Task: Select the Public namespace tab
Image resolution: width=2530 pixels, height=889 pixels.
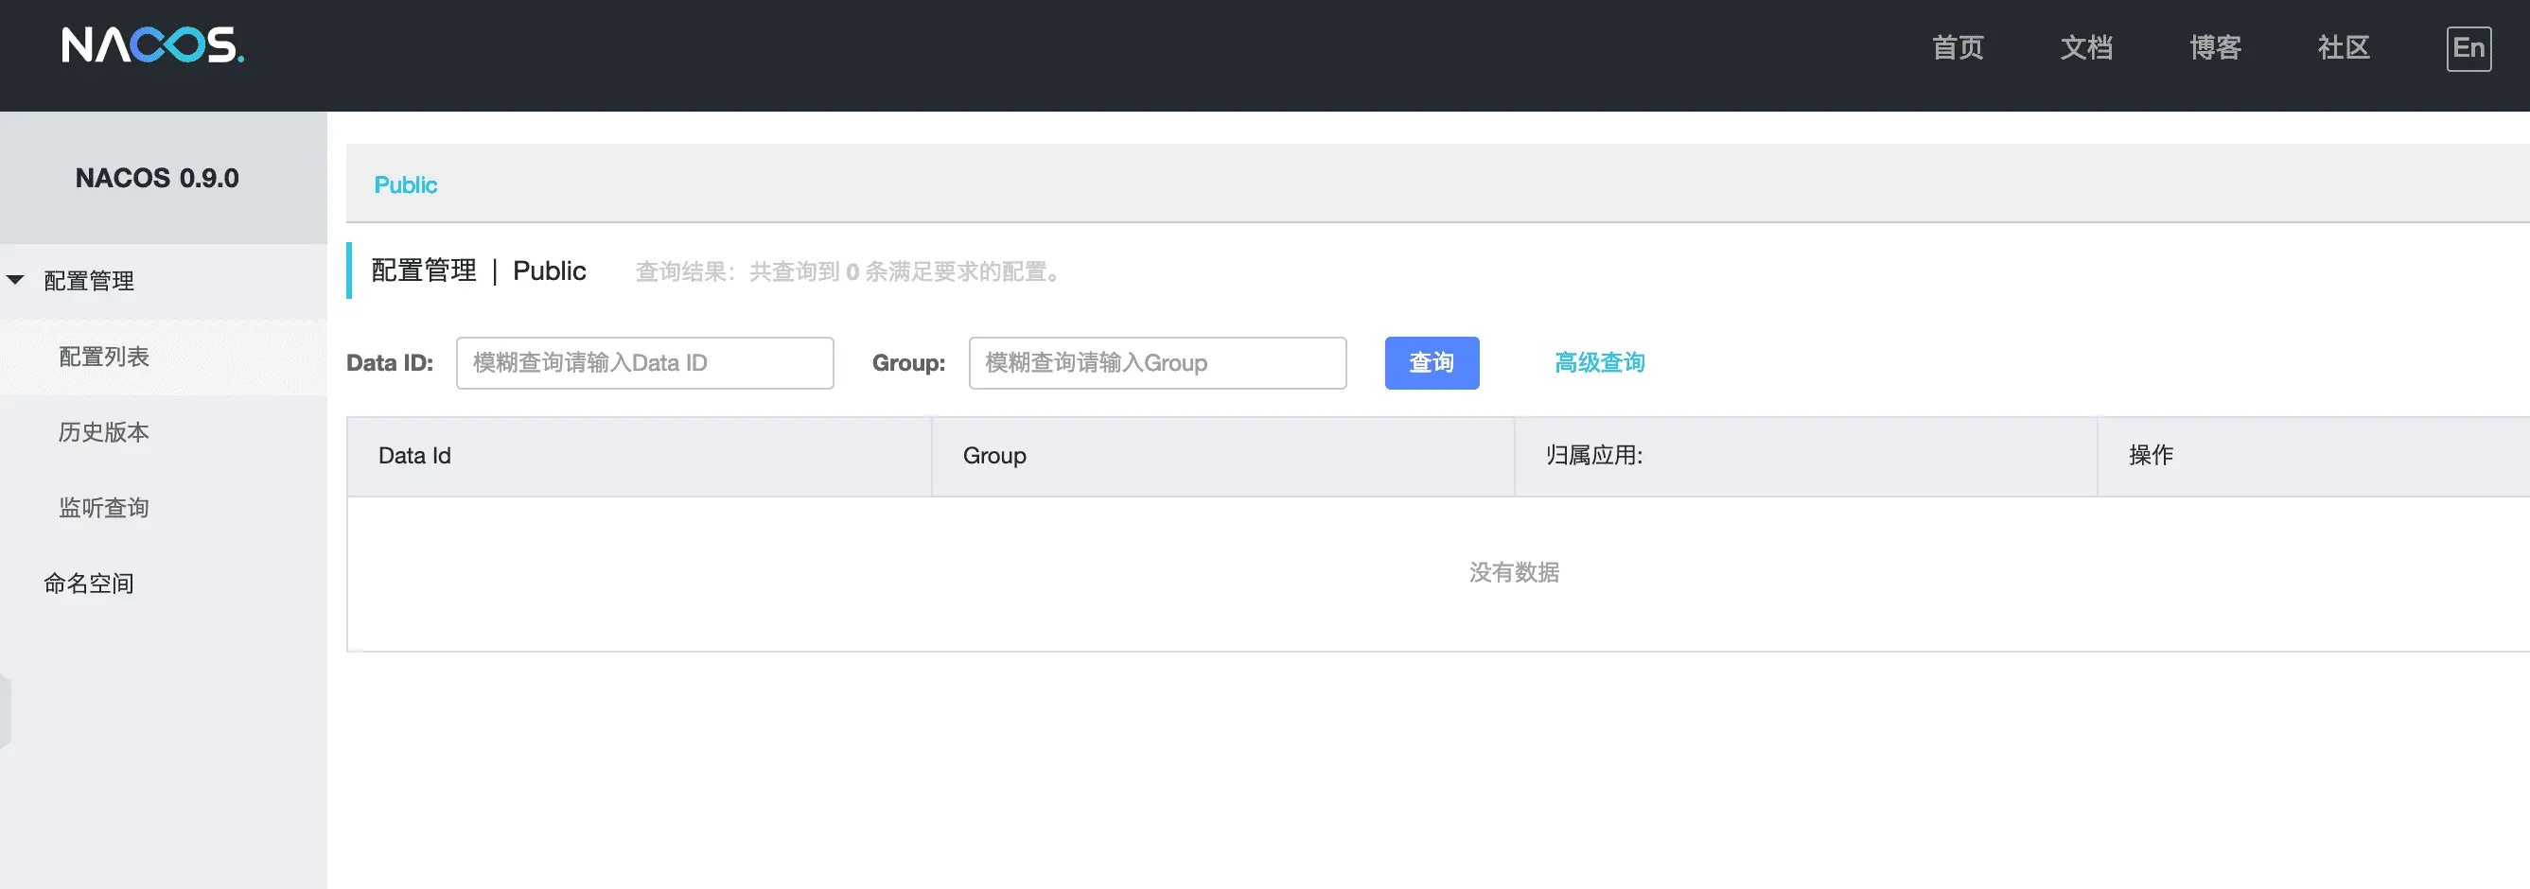Action: point(406,184)
